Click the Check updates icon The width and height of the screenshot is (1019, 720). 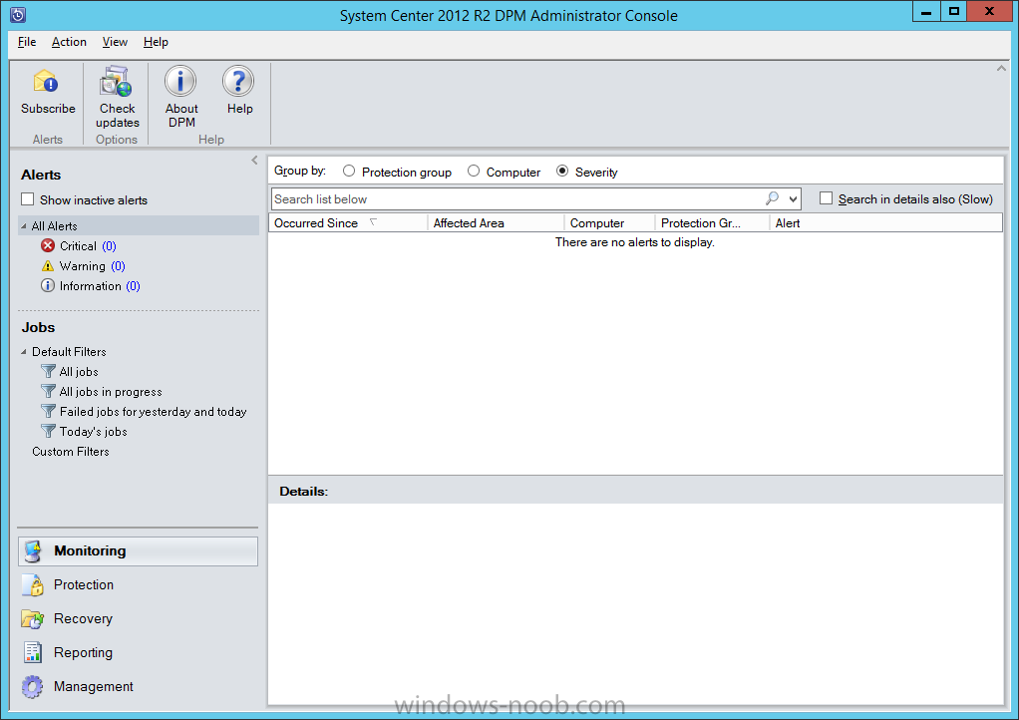(117, 82)
